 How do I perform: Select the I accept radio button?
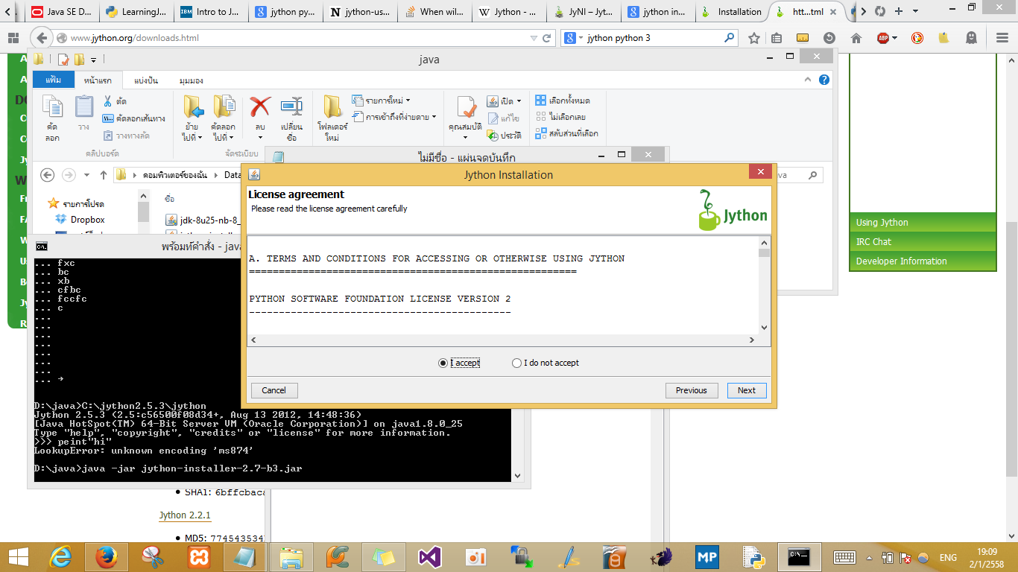coord(443,363)
